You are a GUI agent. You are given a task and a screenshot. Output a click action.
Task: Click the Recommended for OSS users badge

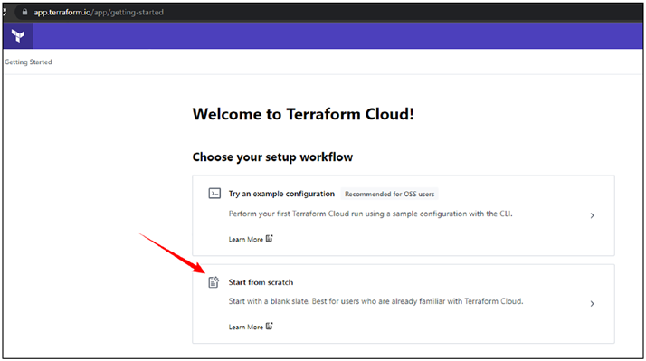[389, 194]
